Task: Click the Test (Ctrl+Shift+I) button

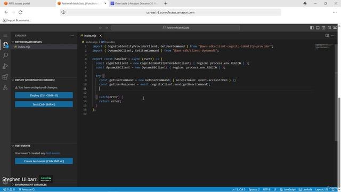Action: 44,105
